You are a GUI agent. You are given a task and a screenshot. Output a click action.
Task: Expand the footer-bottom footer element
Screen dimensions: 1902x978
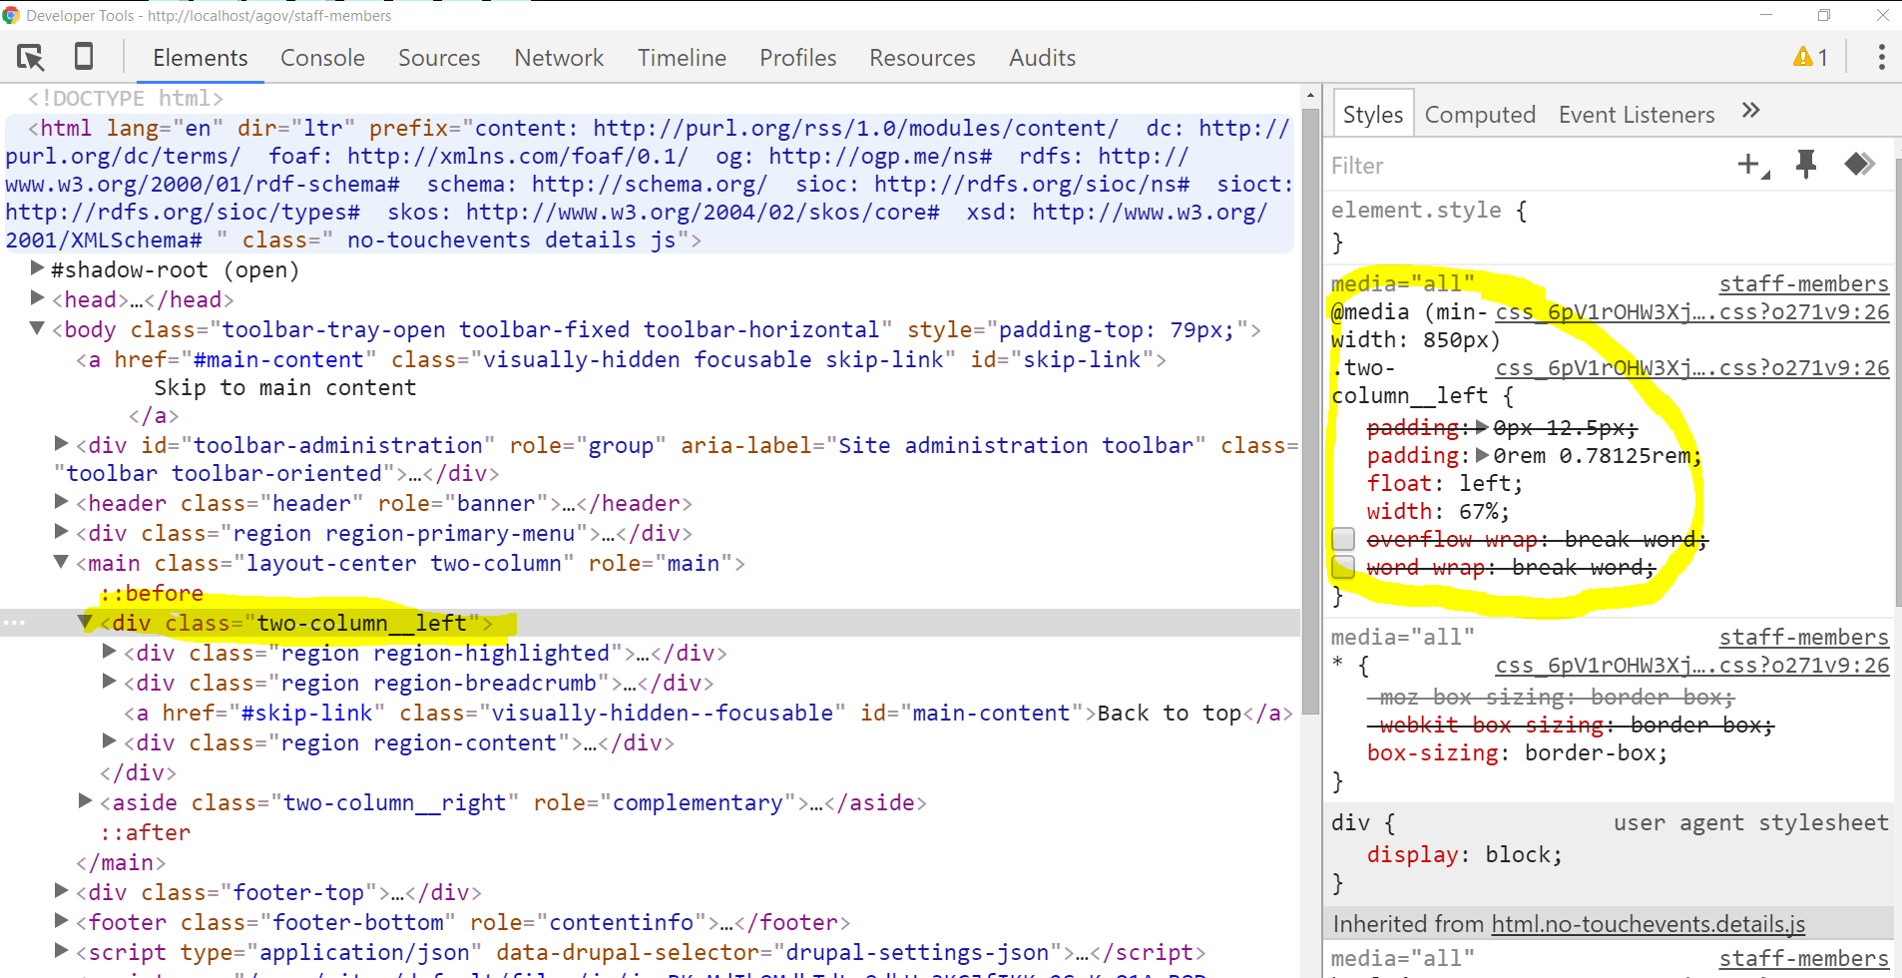tap(61, 921)
